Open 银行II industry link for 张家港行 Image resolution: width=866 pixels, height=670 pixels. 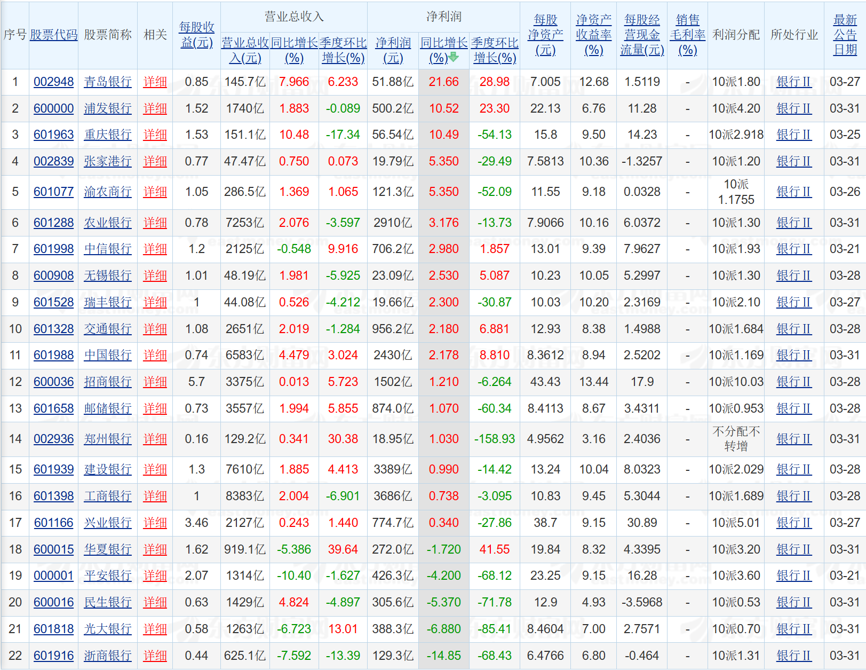click(x=793, y=161)
